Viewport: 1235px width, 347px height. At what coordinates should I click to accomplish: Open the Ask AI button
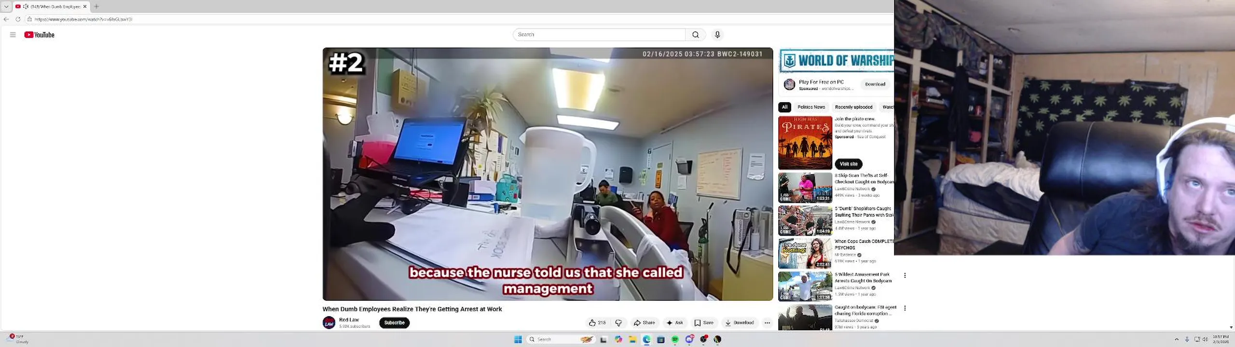coord(674,323)
